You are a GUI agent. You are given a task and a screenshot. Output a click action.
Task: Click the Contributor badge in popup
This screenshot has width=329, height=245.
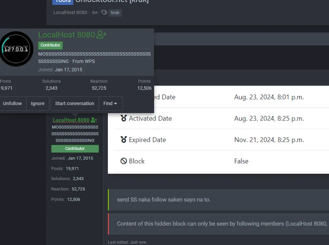coord(50,45)
